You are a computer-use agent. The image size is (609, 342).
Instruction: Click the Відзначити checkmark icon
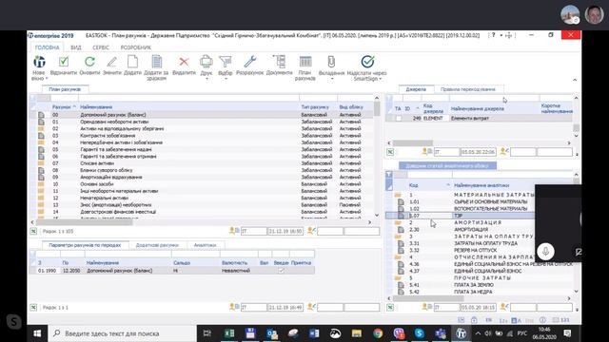pyautogui.click(x=64, y=61)
